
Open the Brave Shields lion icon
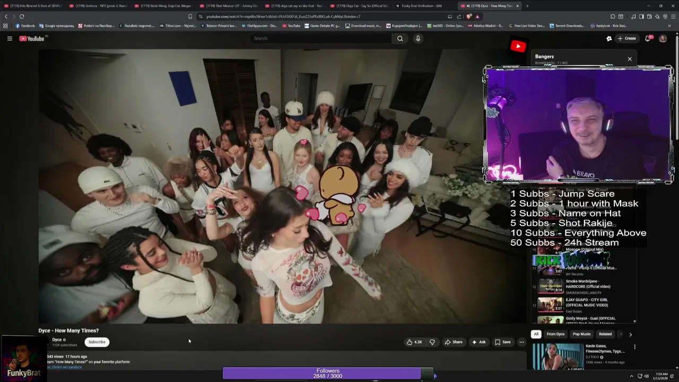pos(468,16)
